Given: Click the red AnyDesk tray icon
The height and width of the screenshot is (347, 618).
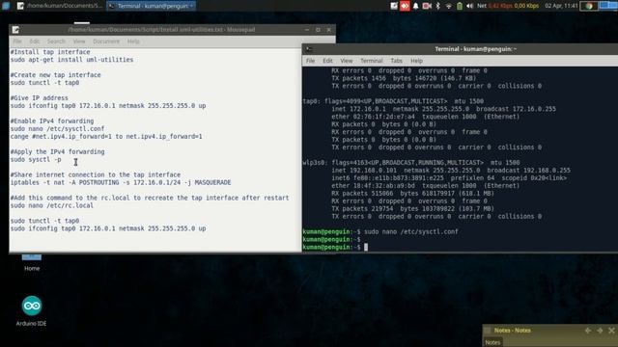Looking at the screenshot, I should coord(405,6).
